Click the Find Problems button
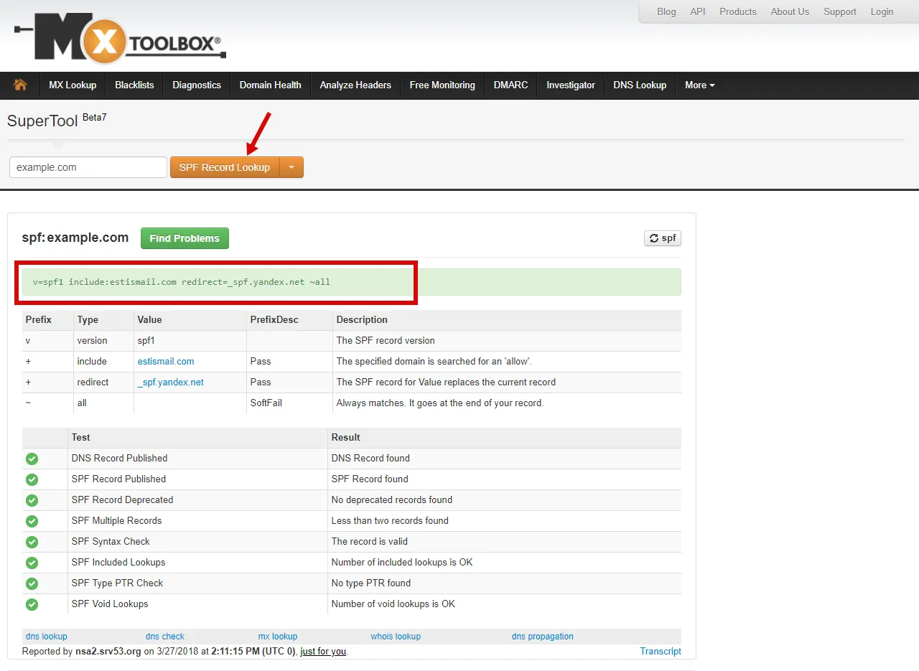The height and width of the screenshot is (671, 919). pos(185,238)
